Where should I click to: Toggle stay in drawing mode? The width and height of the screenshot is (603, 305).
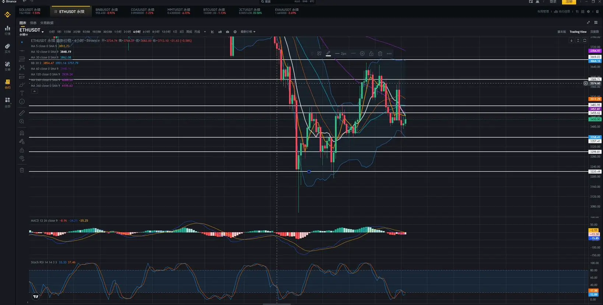[x=22, y=141]
